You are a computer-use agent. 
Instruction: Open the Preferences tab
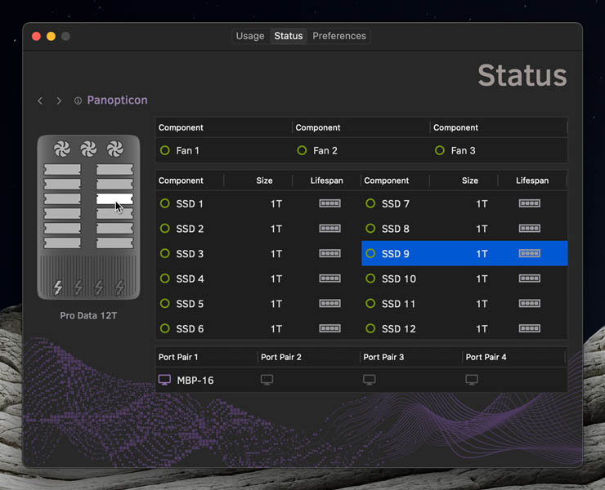coord(339,36)
